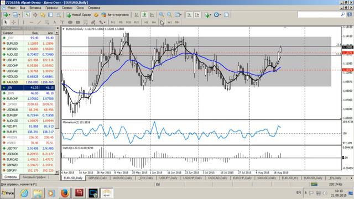This screenshot has height=199, width=354.
Task: Switch chart to line chart
Action: [x=152, y=15]
